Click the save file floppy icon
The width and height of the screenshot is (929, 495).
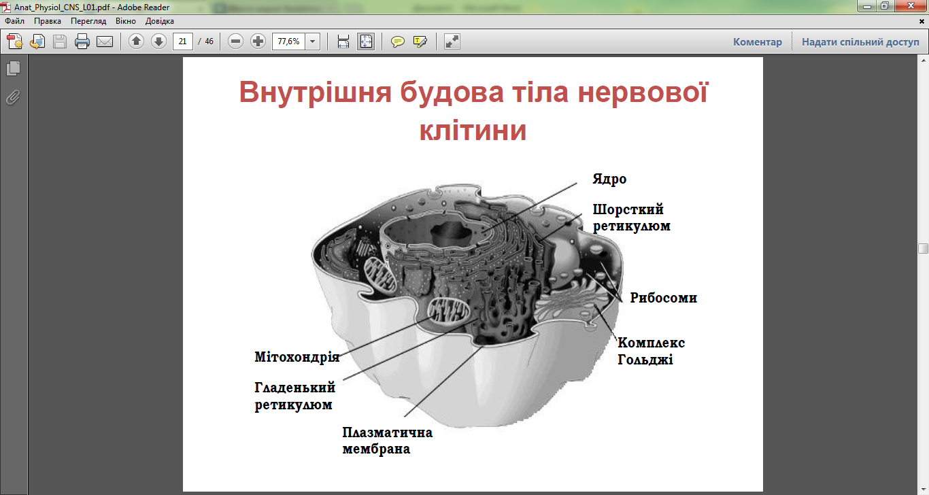[60, 41]
